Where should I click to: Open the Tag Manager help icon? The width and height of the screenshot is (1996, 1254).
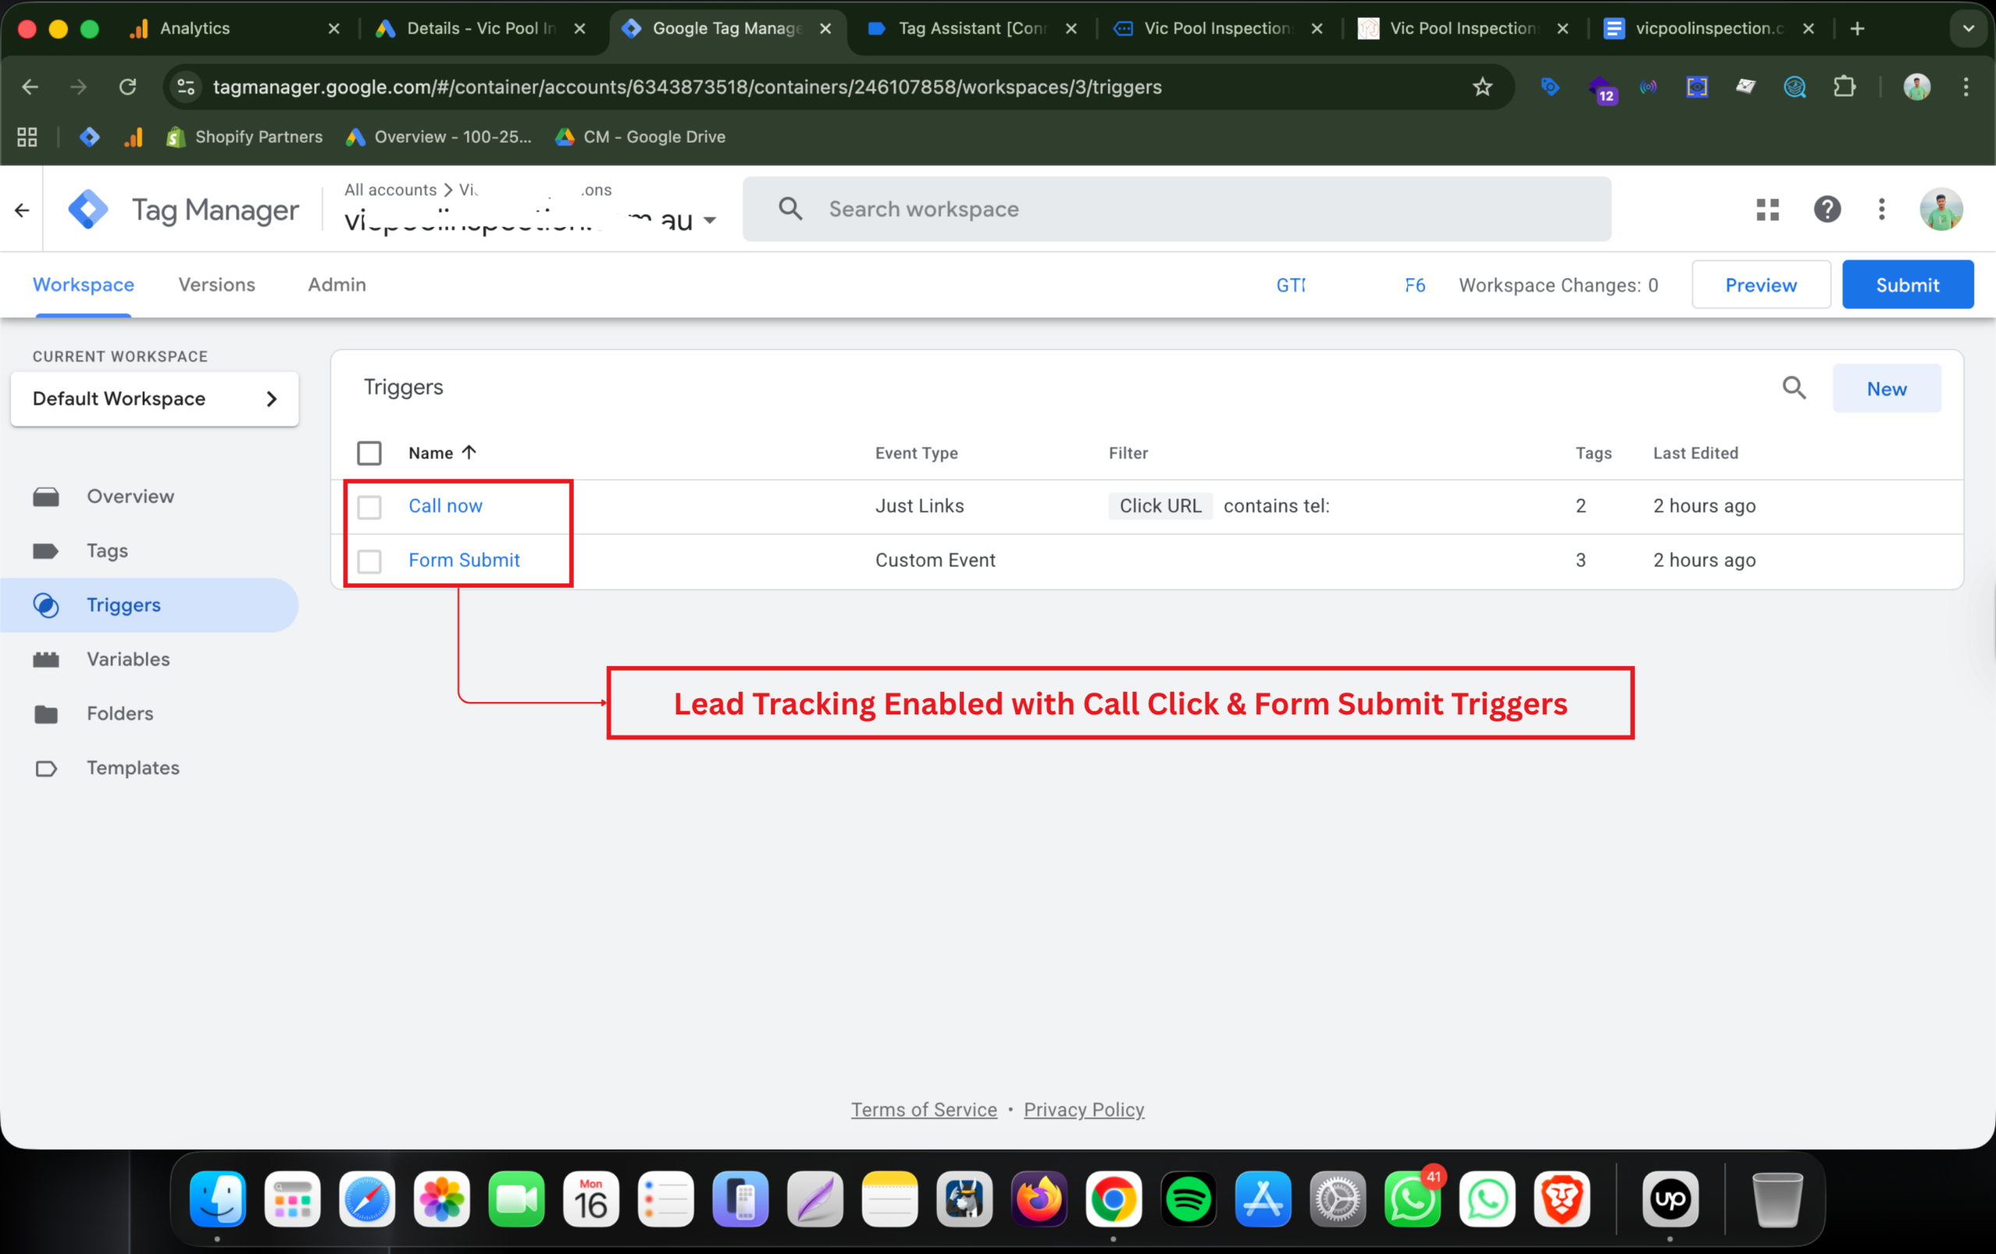[x=1827, y=210]
